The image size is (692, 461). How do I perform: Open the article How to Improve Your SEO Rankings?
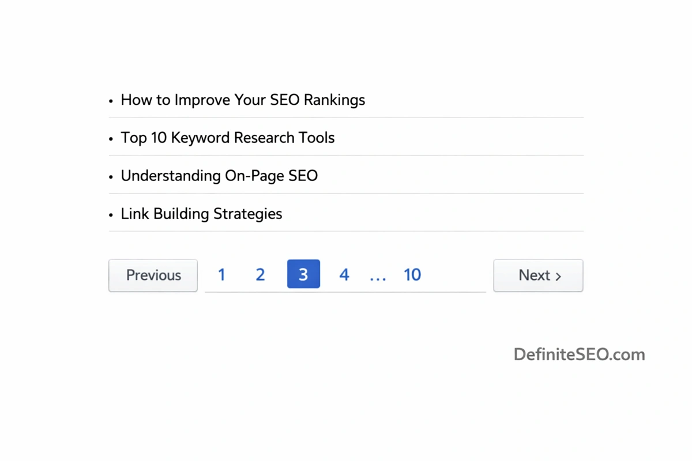point(242,100)
